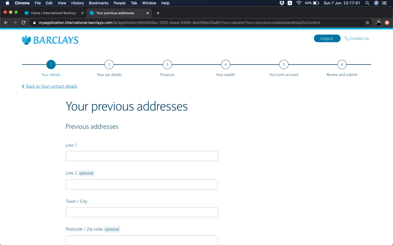Jump to step 3 Finances
The height and width of the screenshot is (245, 393).
click(x=167, y=65)
